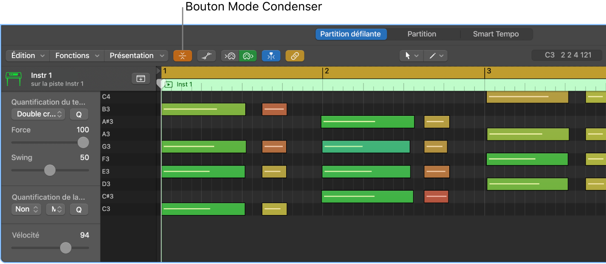Click the region import arrow button
The image size is (606, 264).
coord(141,78)
